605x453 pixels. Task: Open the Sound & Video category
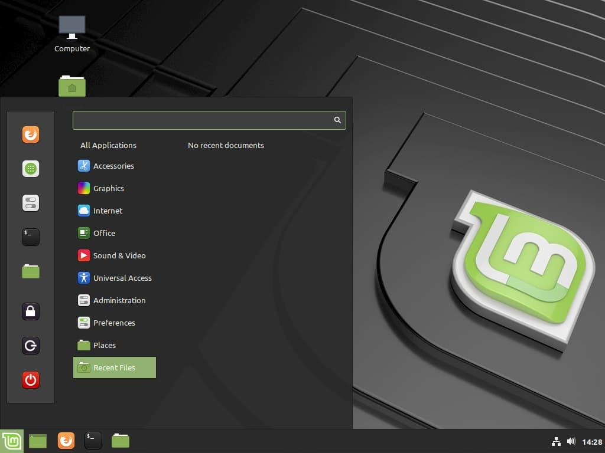pyautogui.click(x=115, y=255)
